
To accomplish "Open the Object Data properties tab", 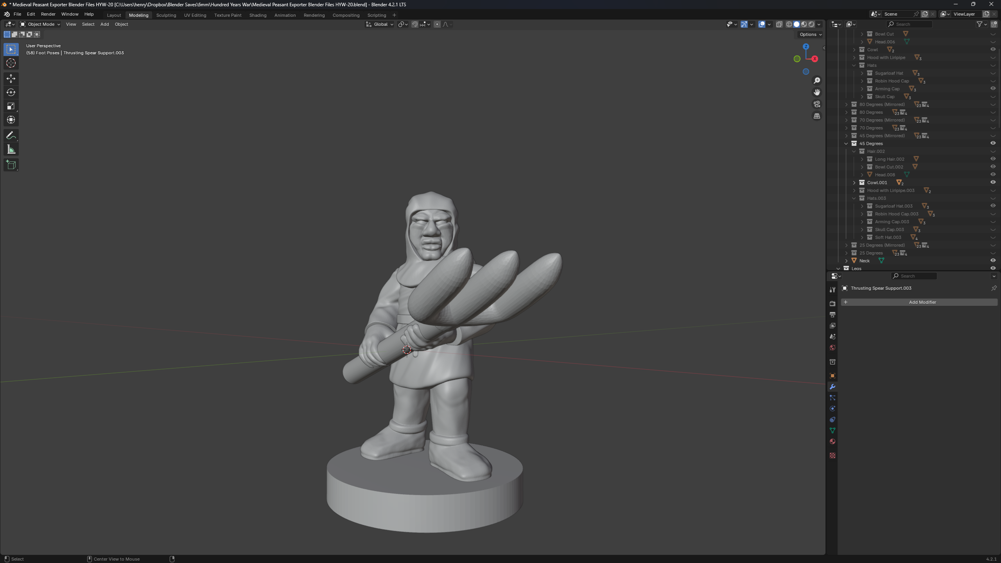I will click(832, 430).
